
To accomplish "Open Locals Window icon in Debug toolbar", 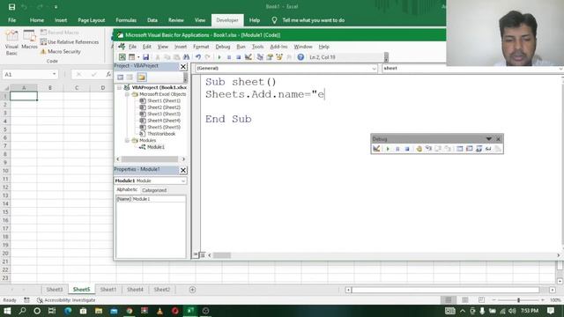I will (x=460, y=149).
